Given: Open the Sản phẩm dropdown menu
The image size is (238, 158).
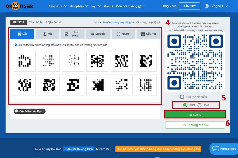Looking at the screenshot, I should [58, 6].
